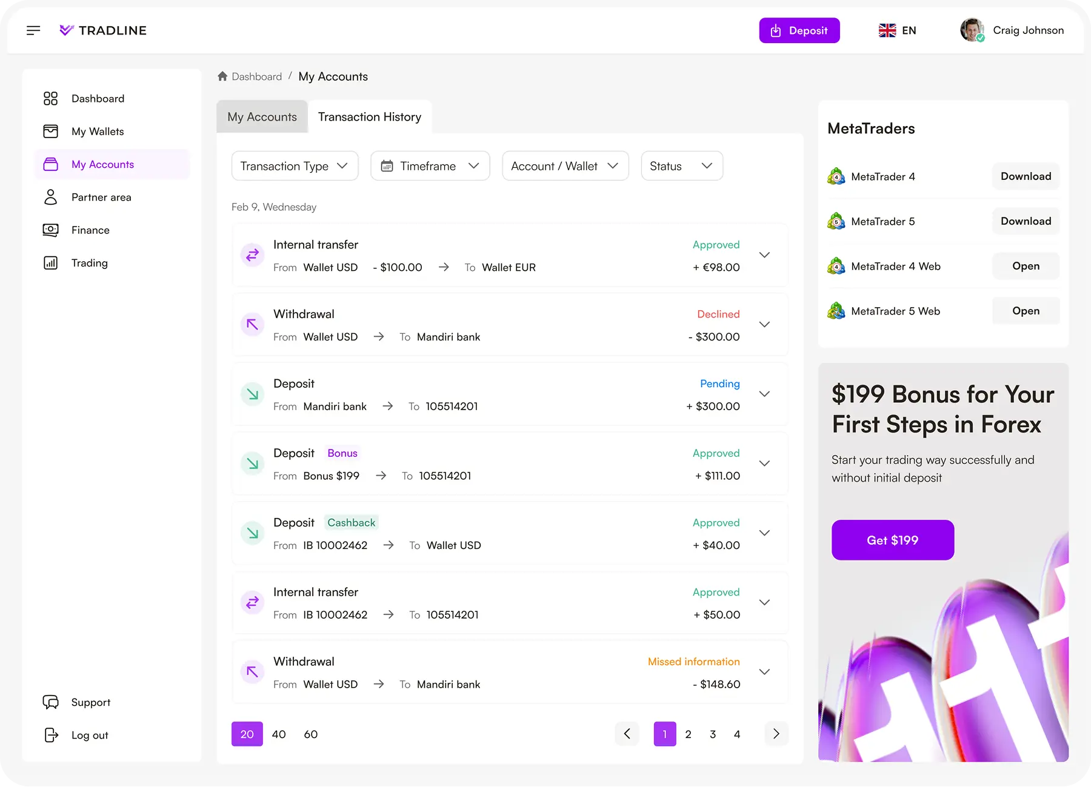The height and width of the screenshot is (787, 1091).
Task: Go to the next page arrow
Action: tap(776, 734)
